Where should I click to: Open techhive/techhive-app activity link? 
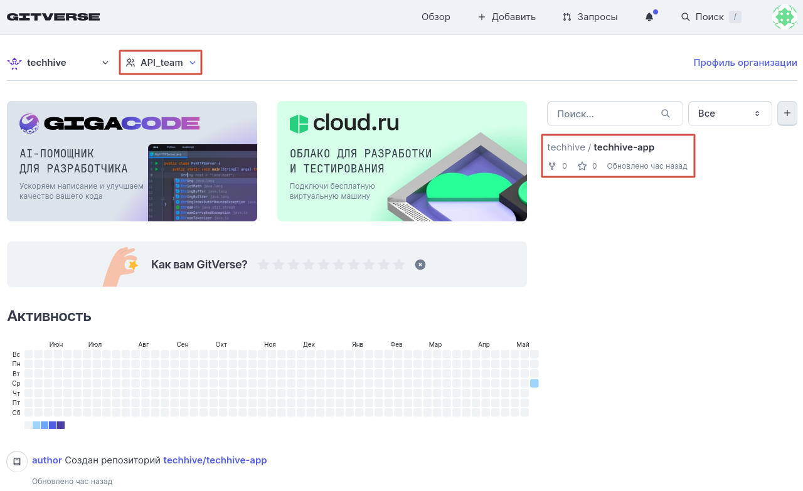pos(215,460)
